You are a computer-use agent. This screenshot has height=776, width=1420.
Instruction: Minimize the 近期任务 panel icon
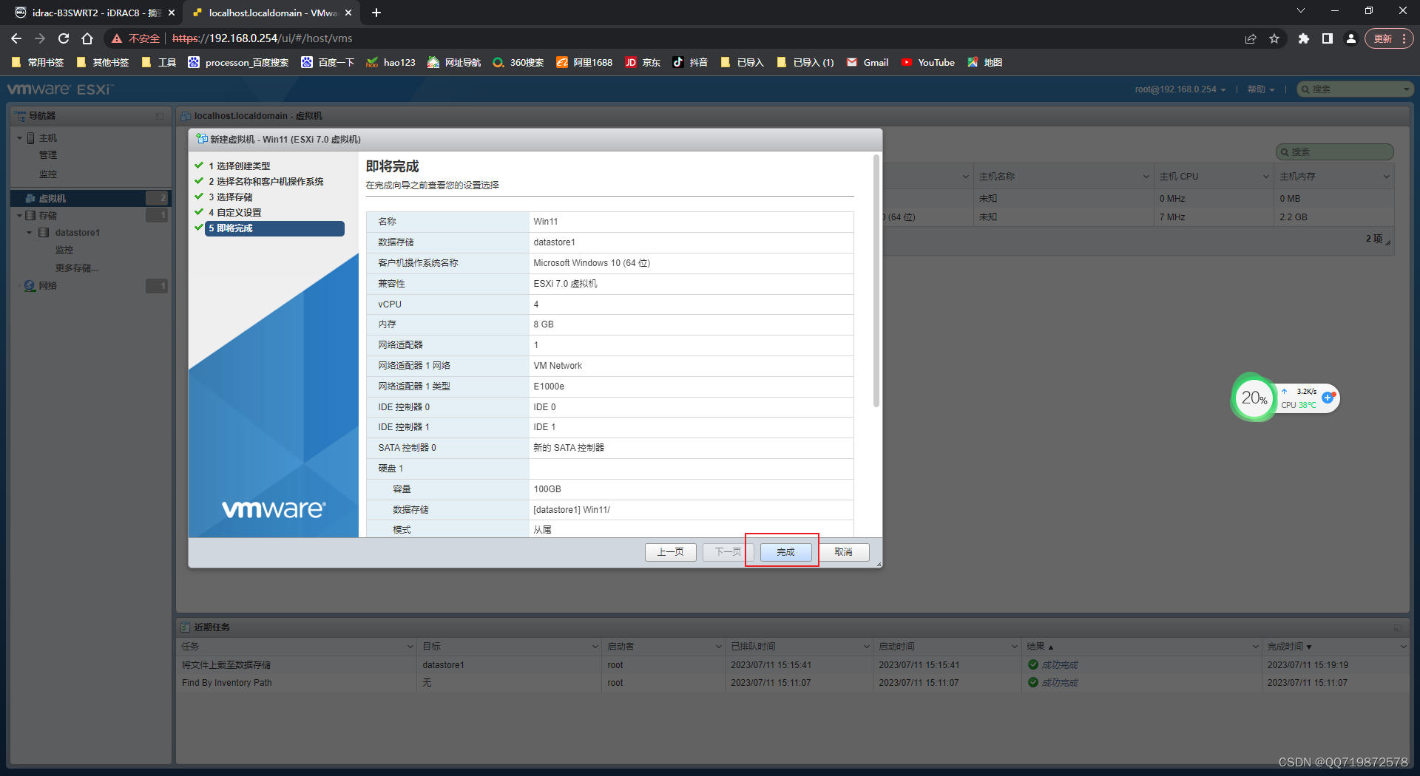click(1398, 627)
